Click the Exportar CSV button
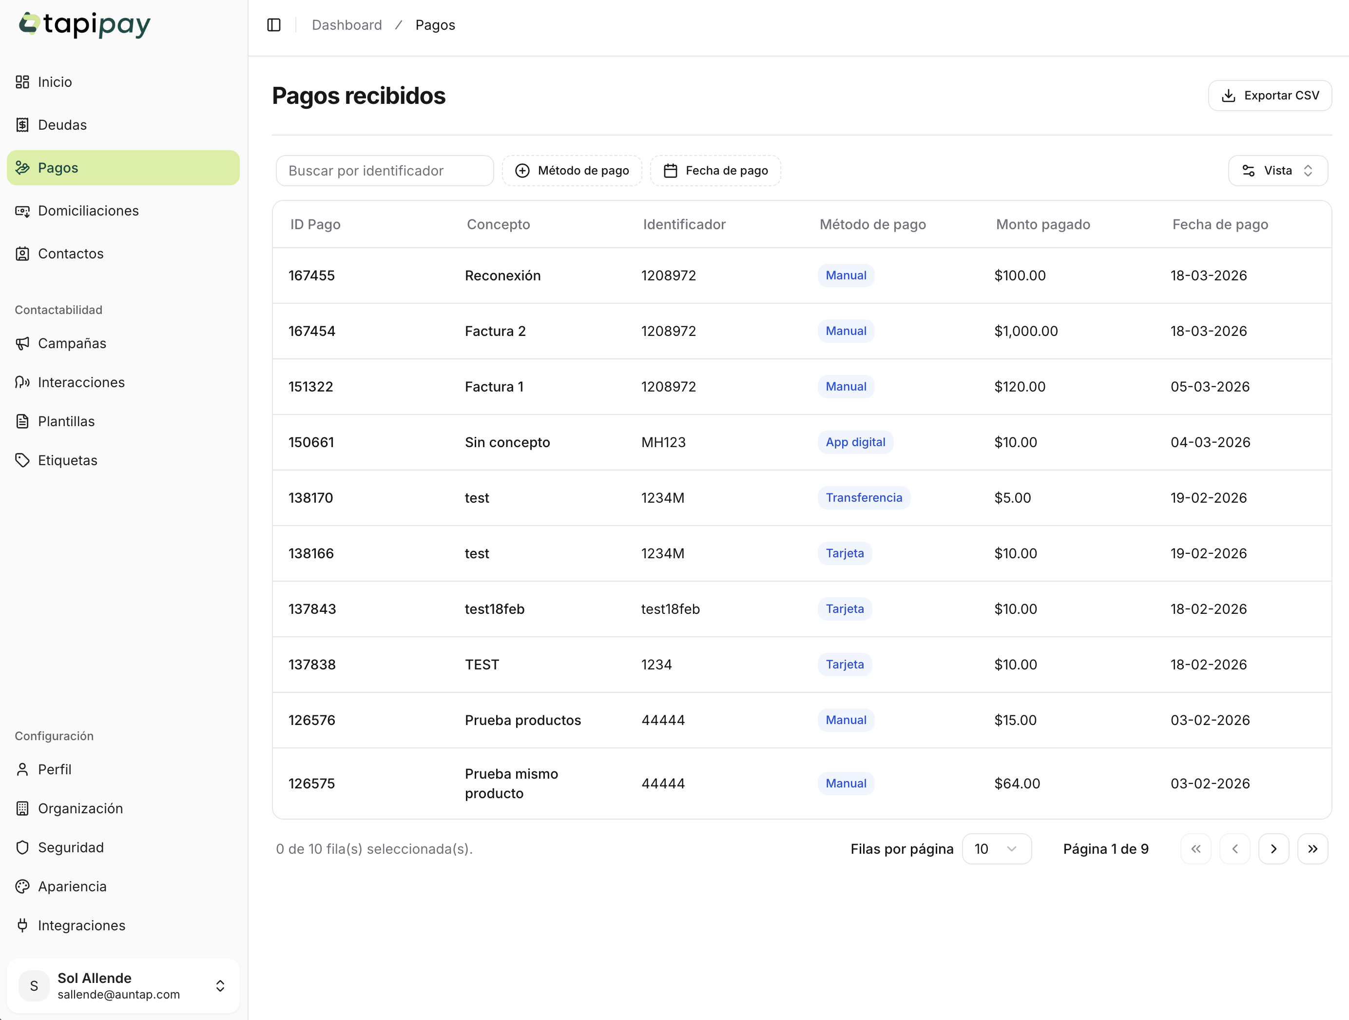Screen dimensions: 1349x1020 [1270, 96]
